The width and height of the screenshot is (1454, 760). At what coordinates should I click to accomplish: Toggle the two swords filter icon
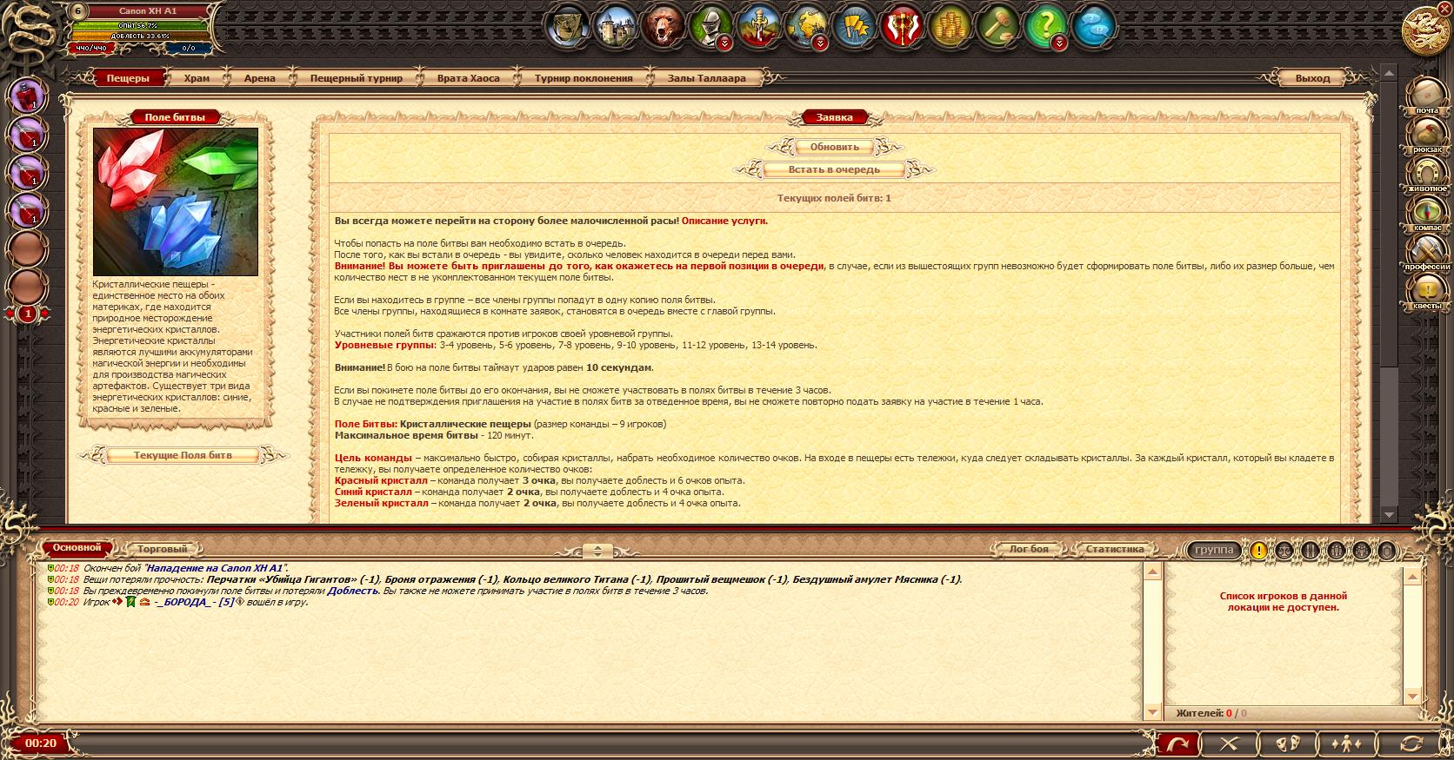tap(1310, 550)
